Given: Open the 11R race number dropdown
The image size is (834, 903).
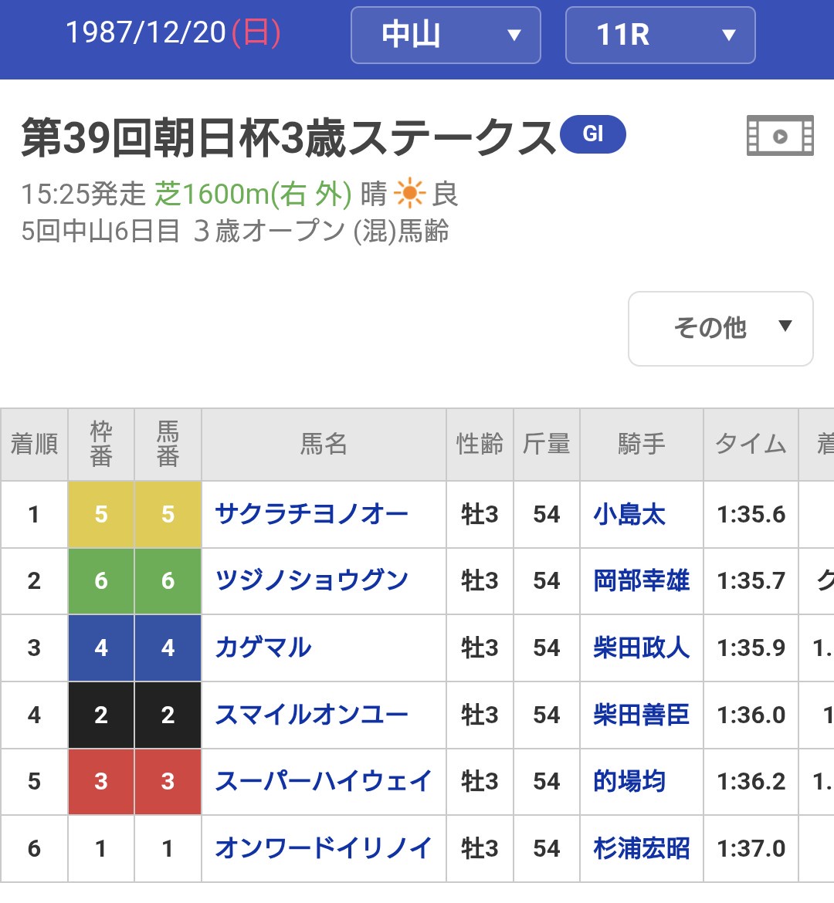Looking at the screenshot, I should 660,35.
